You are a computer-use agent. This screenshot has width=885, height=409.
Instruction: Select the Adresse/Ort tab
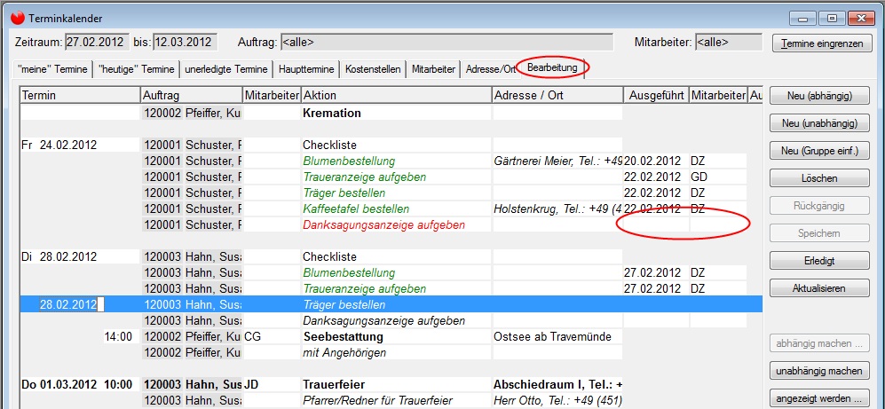click(x=490, y=69)
